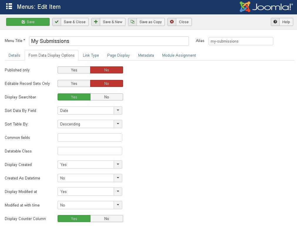
Task: Open the menu grid icon beside the title
Action: [x=9, y=6]
